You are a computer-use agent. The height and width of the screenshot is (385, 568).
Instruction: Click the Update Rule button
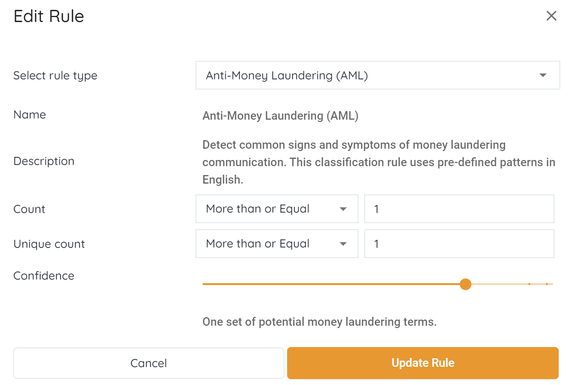pos(423,363)
